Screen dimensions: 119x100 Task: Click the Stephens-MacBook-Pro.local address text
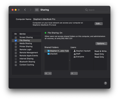point(44,25)
